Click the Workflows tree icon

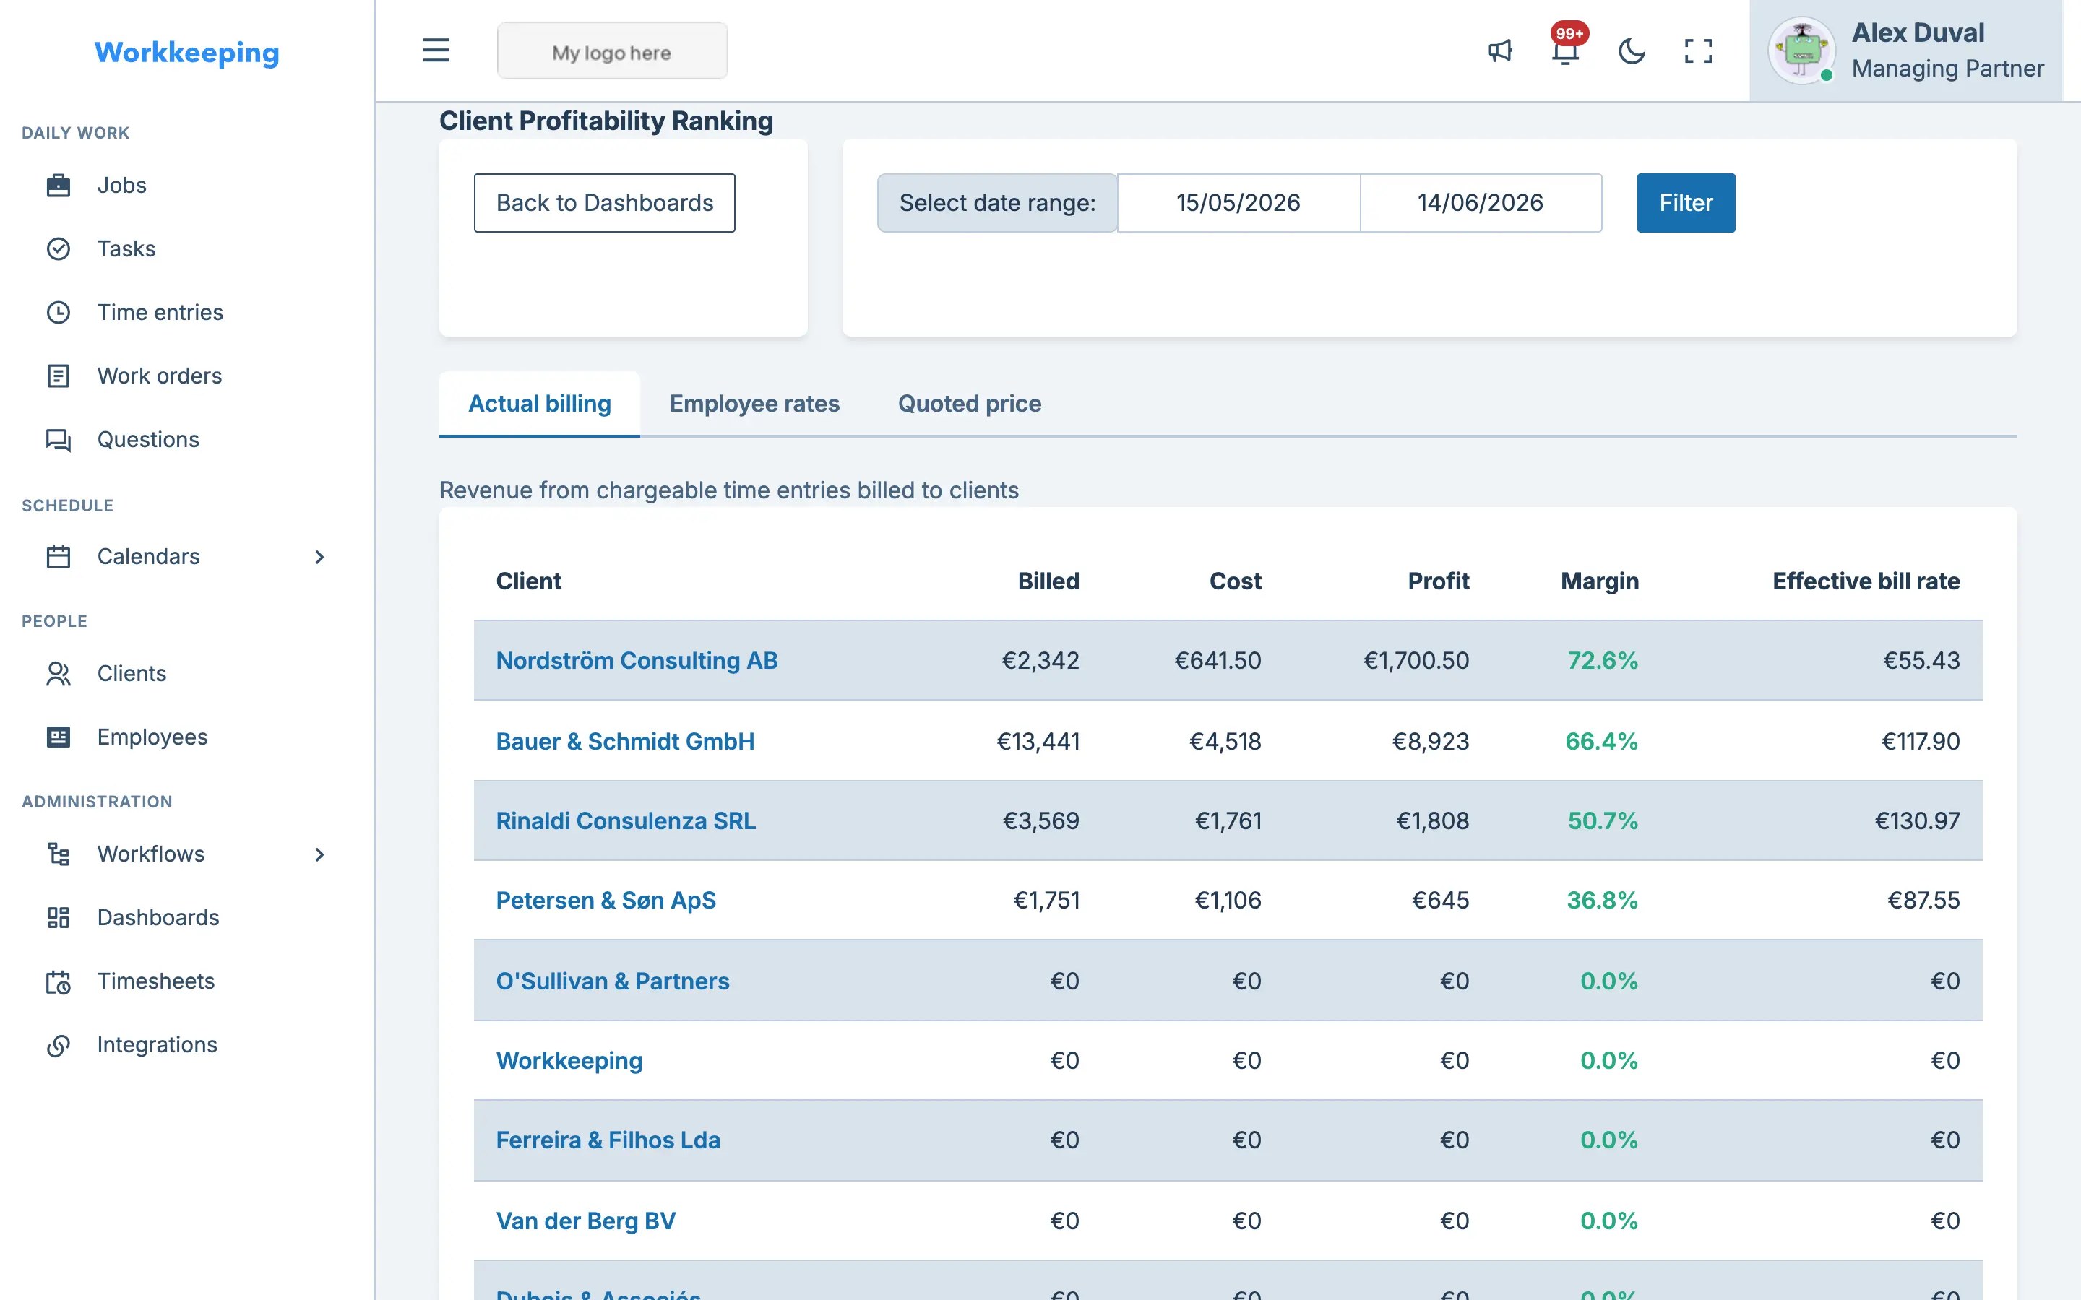(58, 854)
